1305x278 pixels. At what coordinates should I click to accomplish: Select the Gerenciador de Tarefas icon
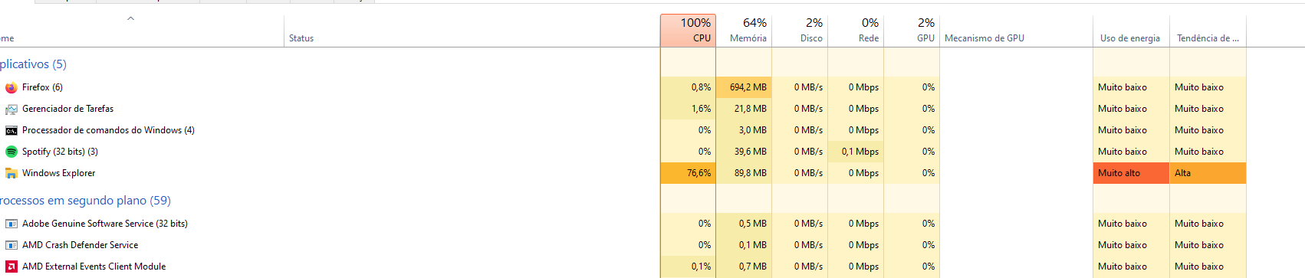pos(12,109)
